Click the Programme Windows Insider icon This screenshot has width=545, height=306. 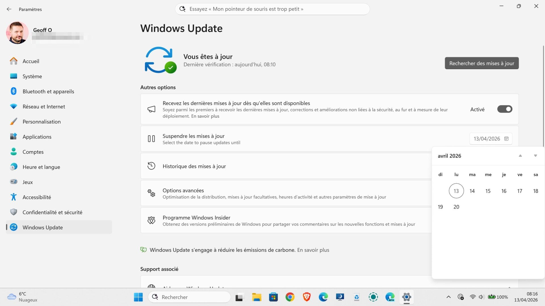coord(152,220)
